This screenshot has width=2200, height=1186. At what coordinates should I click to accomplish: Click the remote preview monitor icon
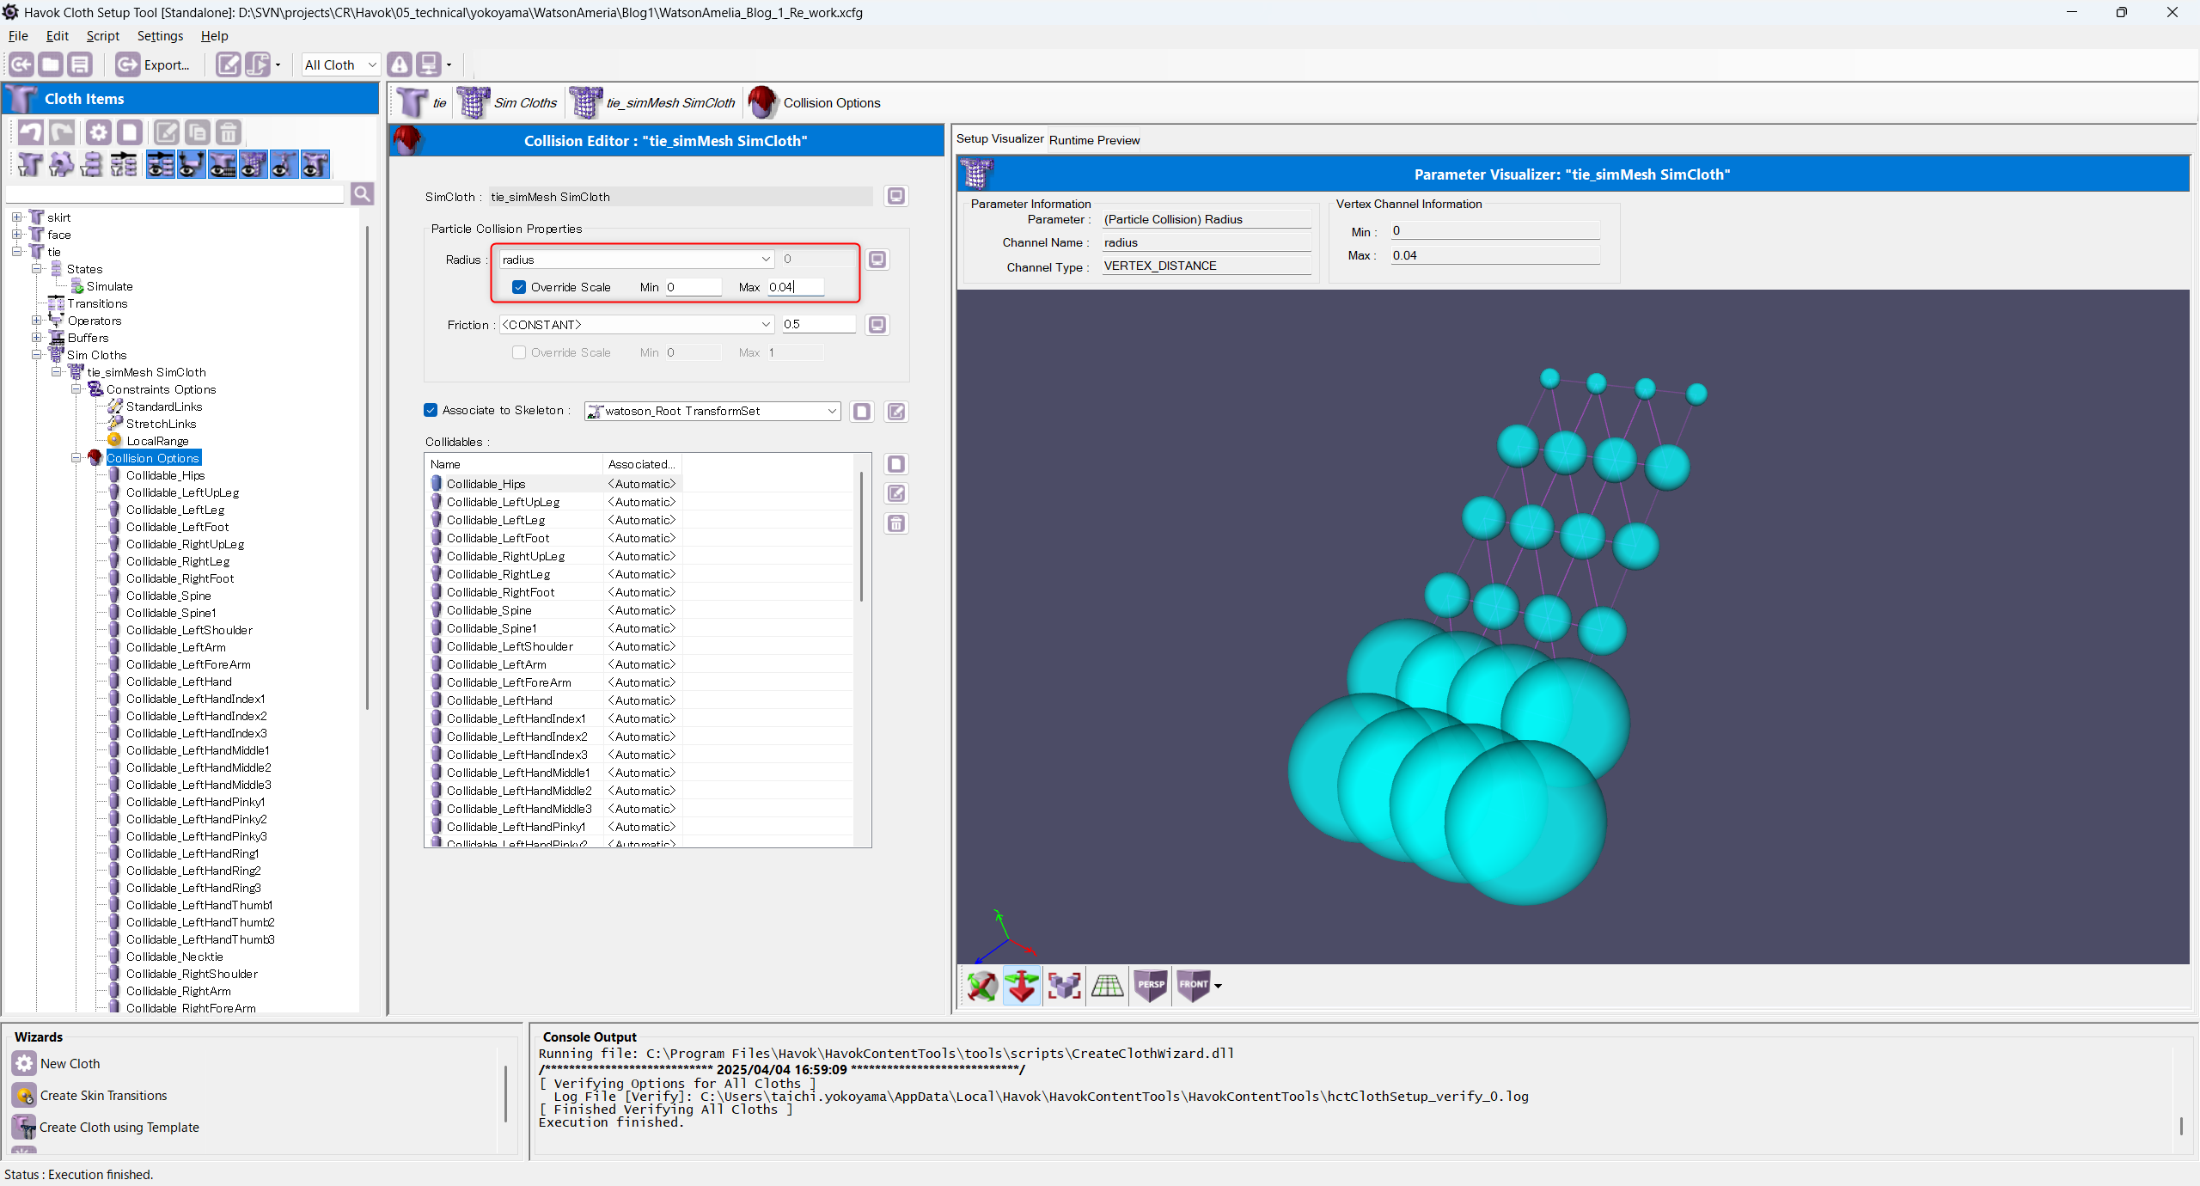coord(429,64)
